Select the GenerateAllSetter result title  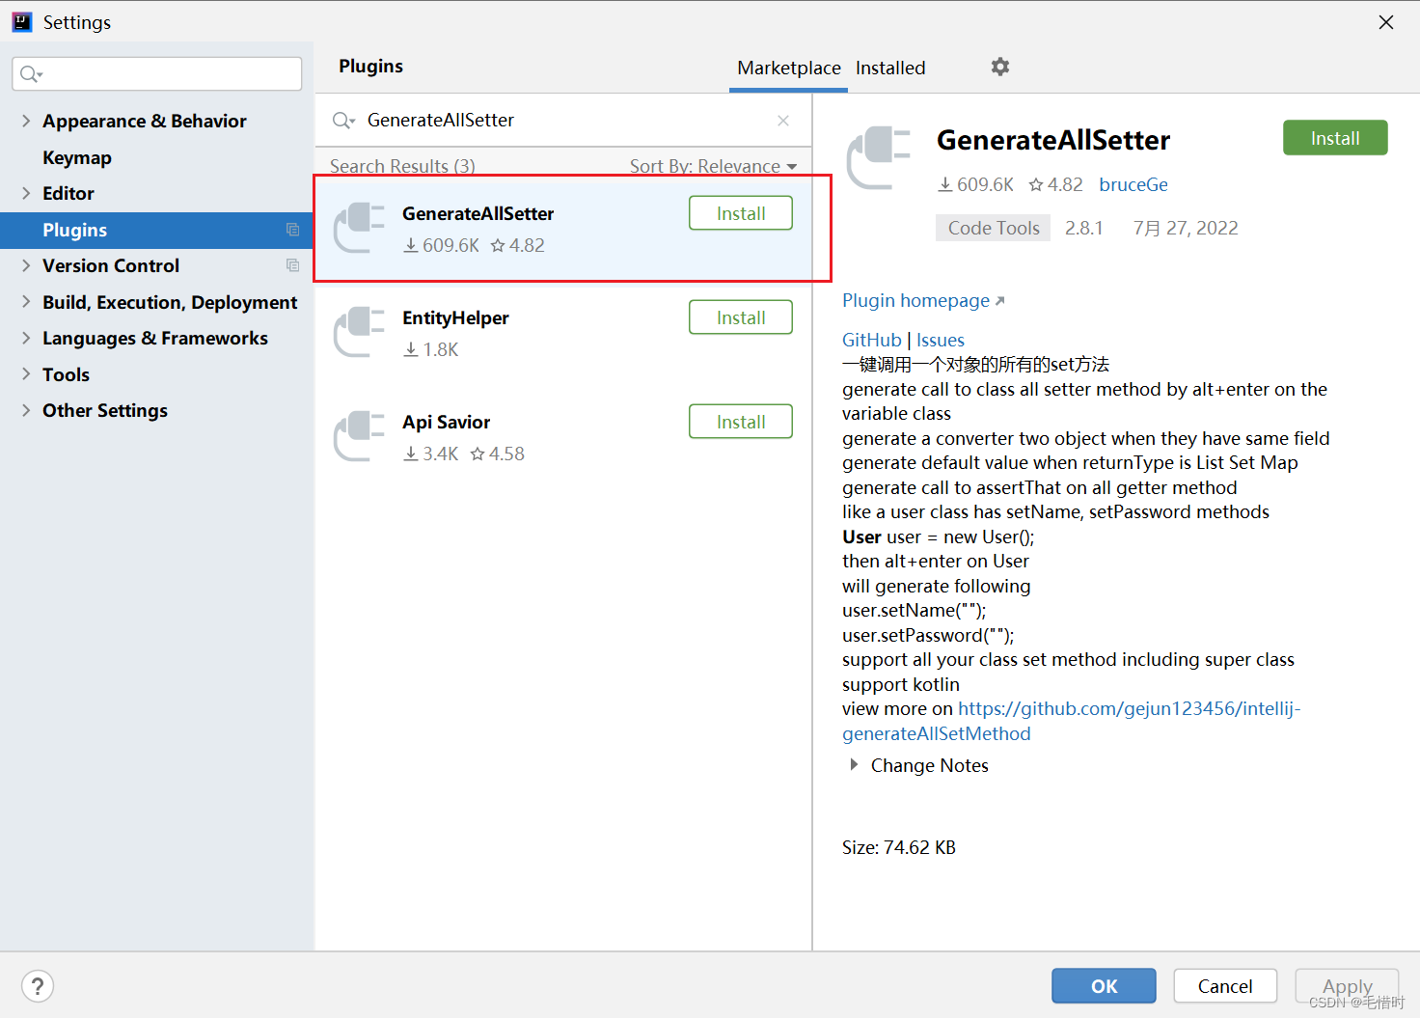click(x=478, y=213)
